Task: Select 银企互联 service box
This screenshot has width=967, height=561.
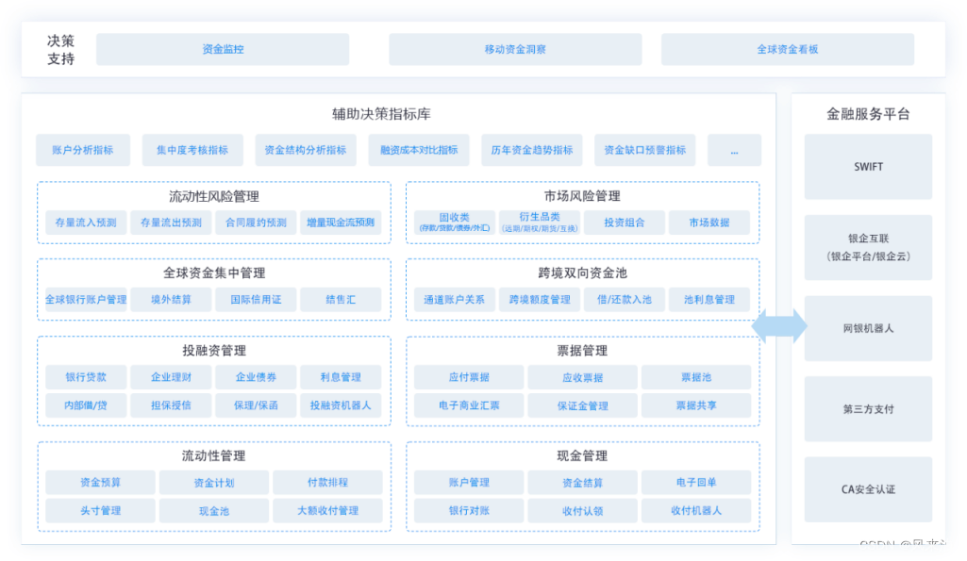Action: tap(868, 247)
